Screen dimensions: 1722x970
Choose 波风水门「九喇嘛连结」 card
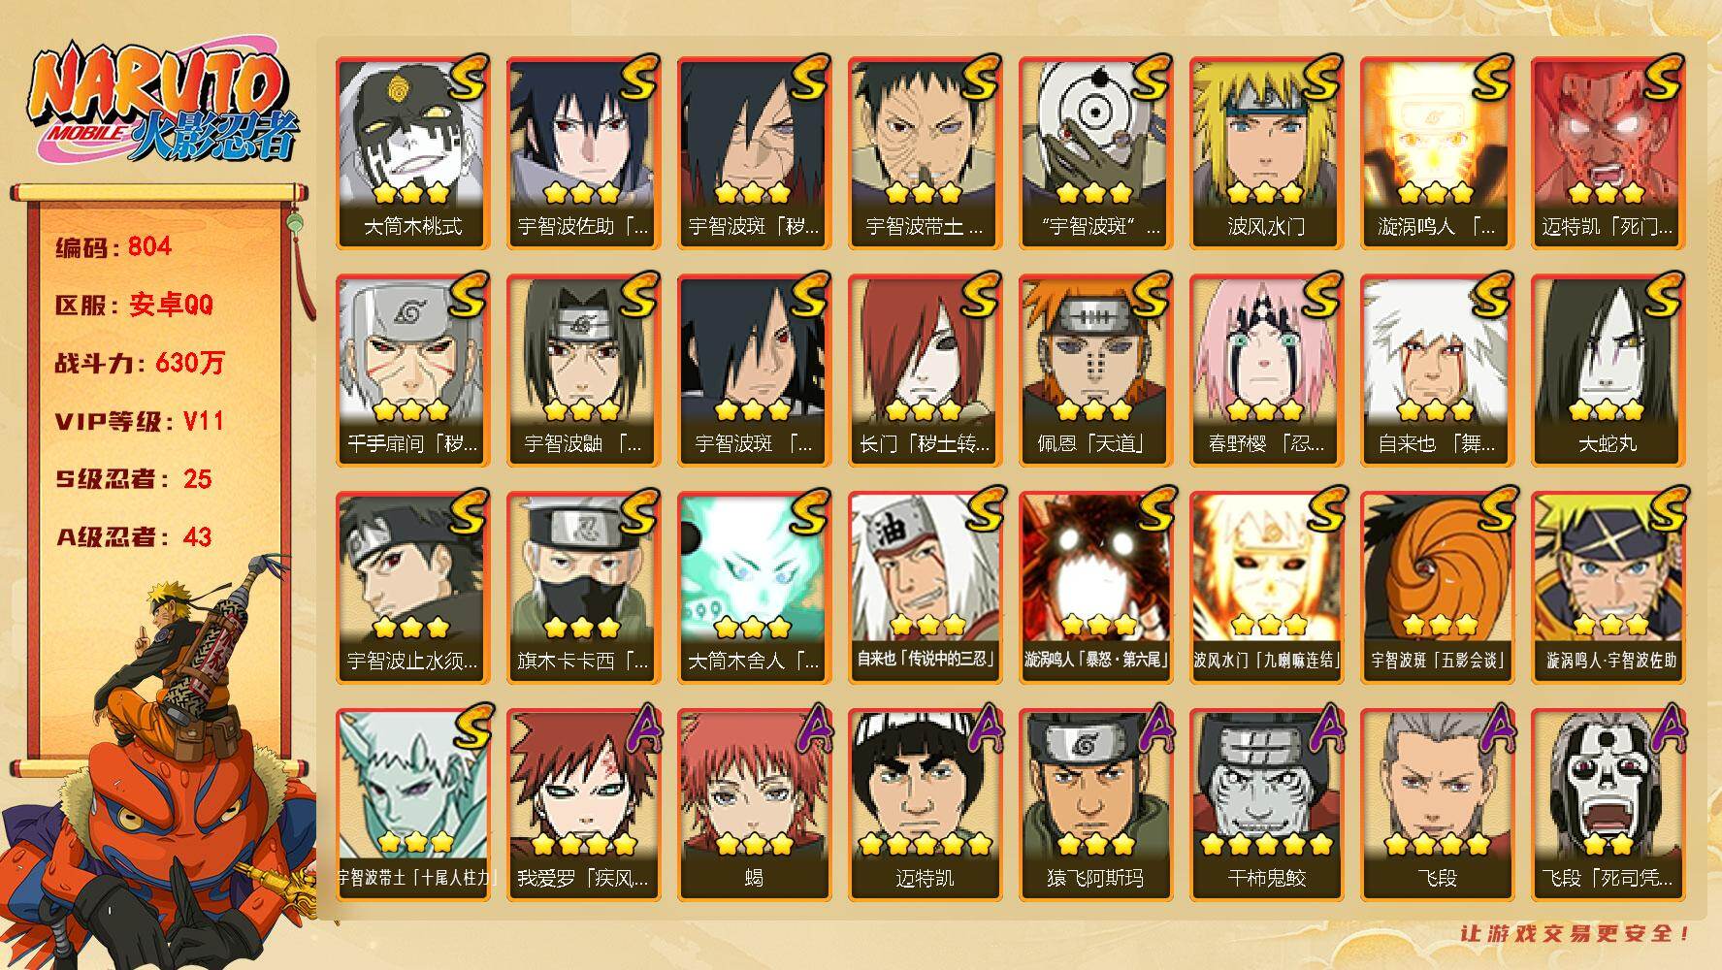coord(1266,588)
